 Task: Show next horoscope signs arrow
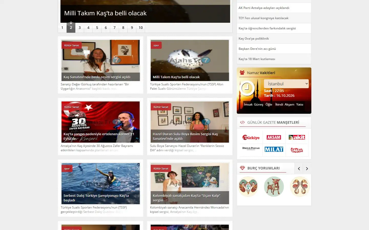tap(307, 168)
